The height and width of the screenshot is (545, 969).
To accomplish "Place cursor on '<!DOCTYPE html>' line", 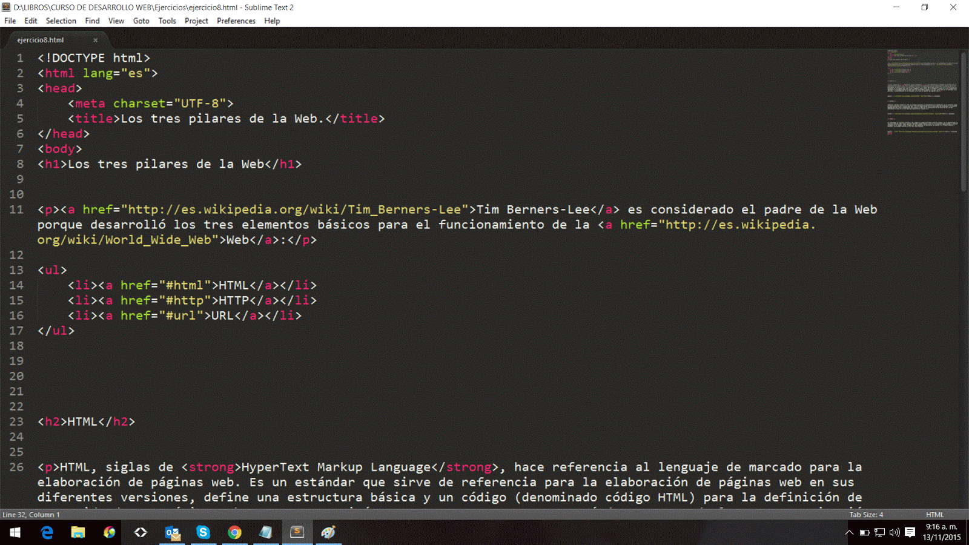I will (x=94, y=58).
